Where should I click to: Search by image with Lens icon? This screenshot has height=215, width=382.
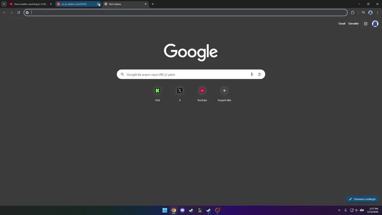tap(260, 74)
